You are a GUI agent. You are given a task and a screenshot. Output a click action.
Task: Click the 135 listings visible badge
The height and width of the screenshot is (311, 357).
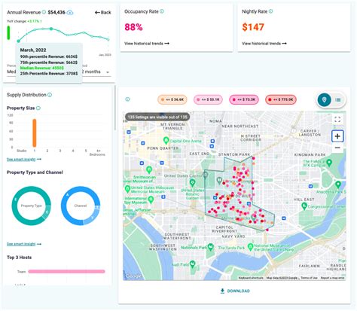click(157, 117)
